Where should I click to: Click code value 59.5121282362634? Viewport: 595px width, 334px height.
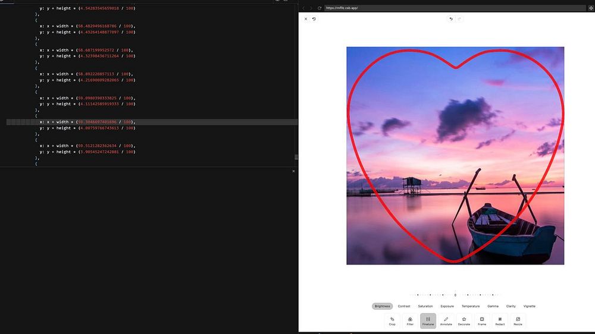(x=97, y=146)
